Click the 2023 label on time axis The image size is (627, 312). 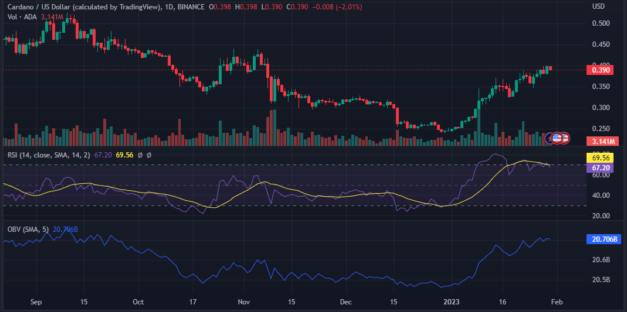pyautogui.click(x=450, y=303)
